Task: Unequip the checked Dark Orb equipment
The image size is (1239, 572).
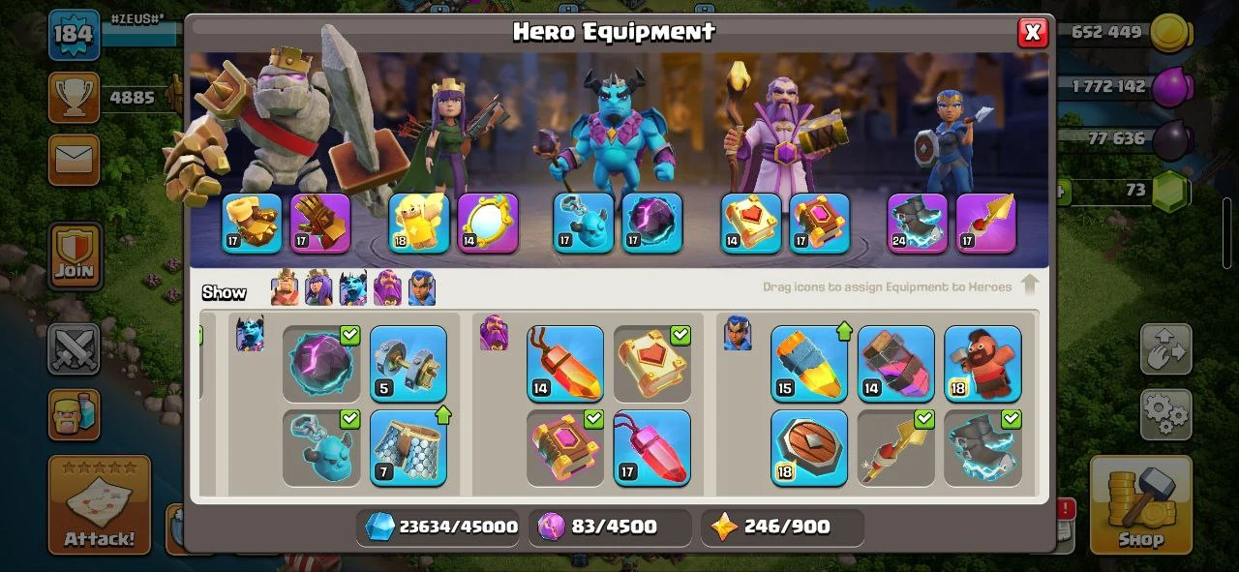Action: click(x=321, y=364)
